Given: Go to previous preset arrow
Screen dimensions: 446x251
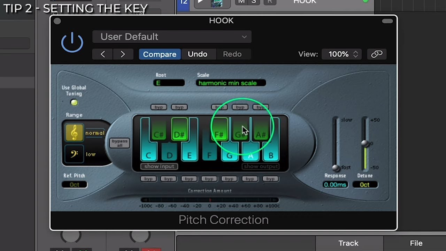Looking at the screenshot, I should pos(103,54).
